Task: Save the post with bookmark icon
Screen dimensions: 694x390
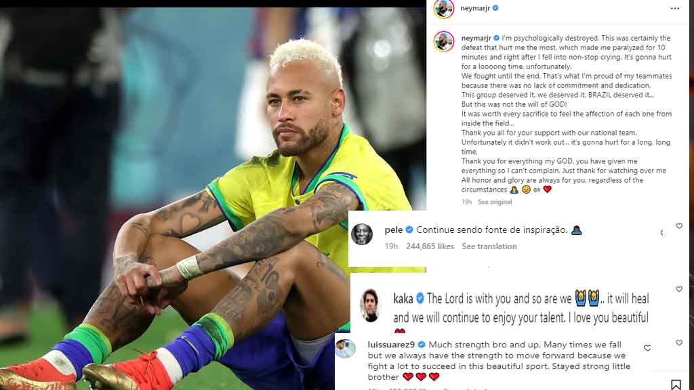Action: coord(676,385)
